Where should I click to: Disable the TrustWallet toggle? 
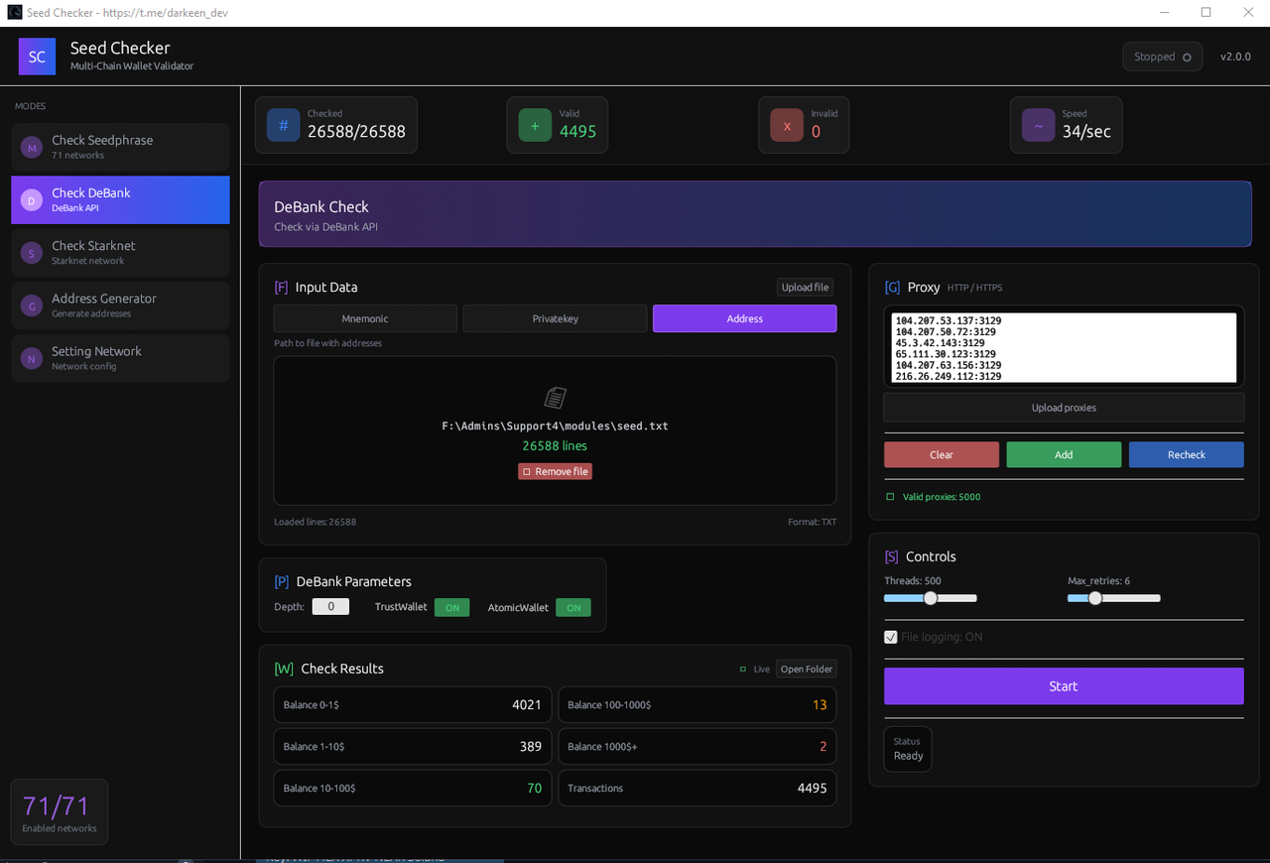pyautogui.click(x=451, y=607)
